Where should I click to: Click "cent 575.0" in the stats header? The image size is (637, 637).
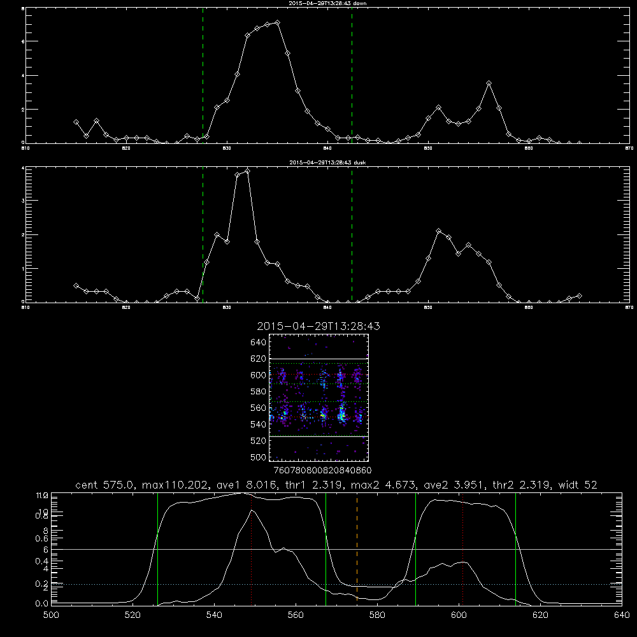[x=106, y=485]
